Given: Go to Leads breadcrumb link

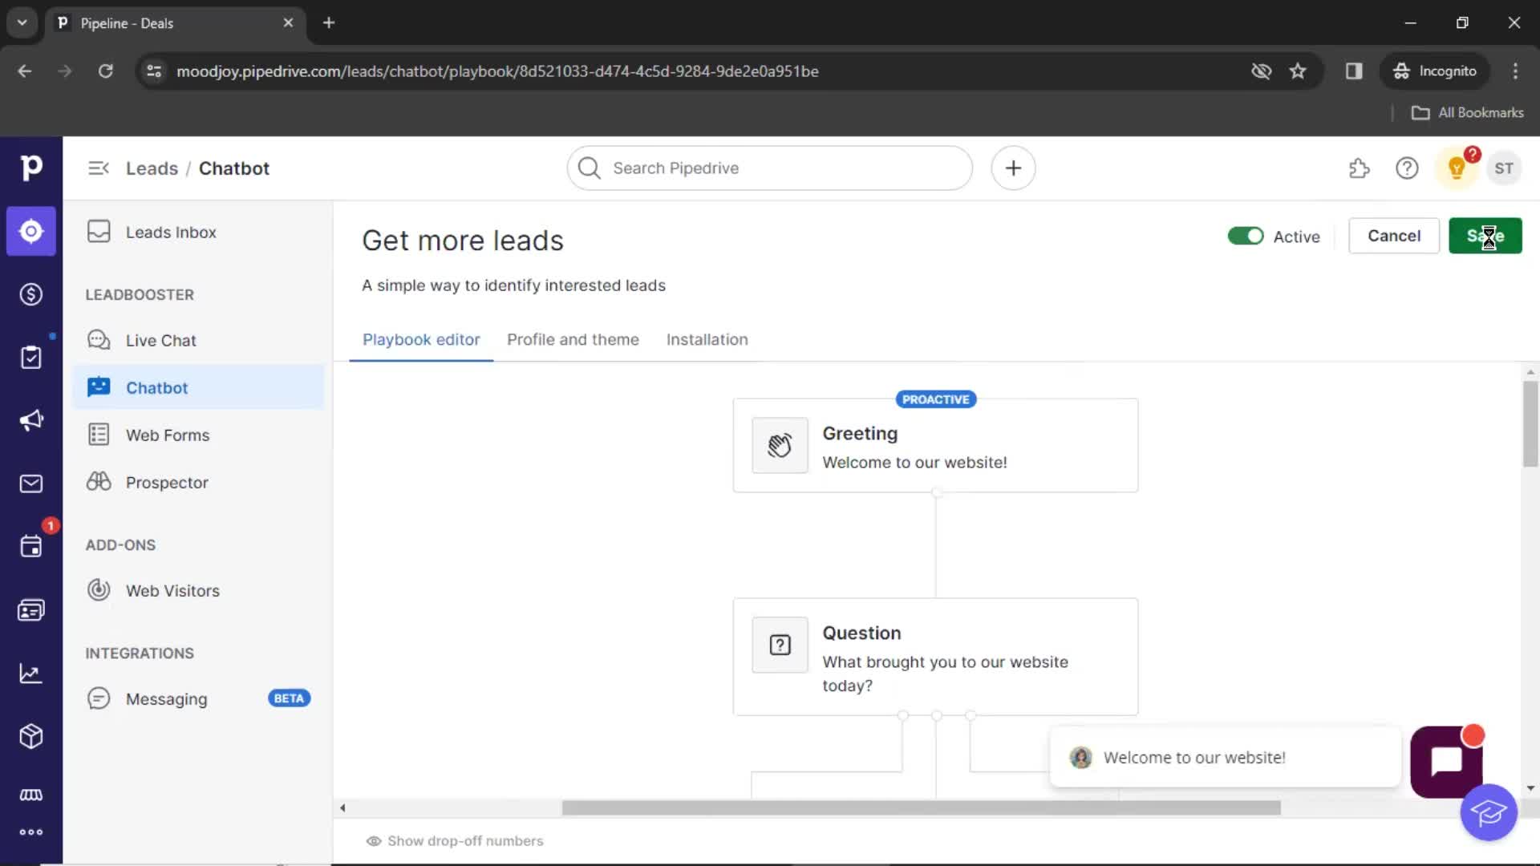Looking at the screenshot, I should (152, 168).
